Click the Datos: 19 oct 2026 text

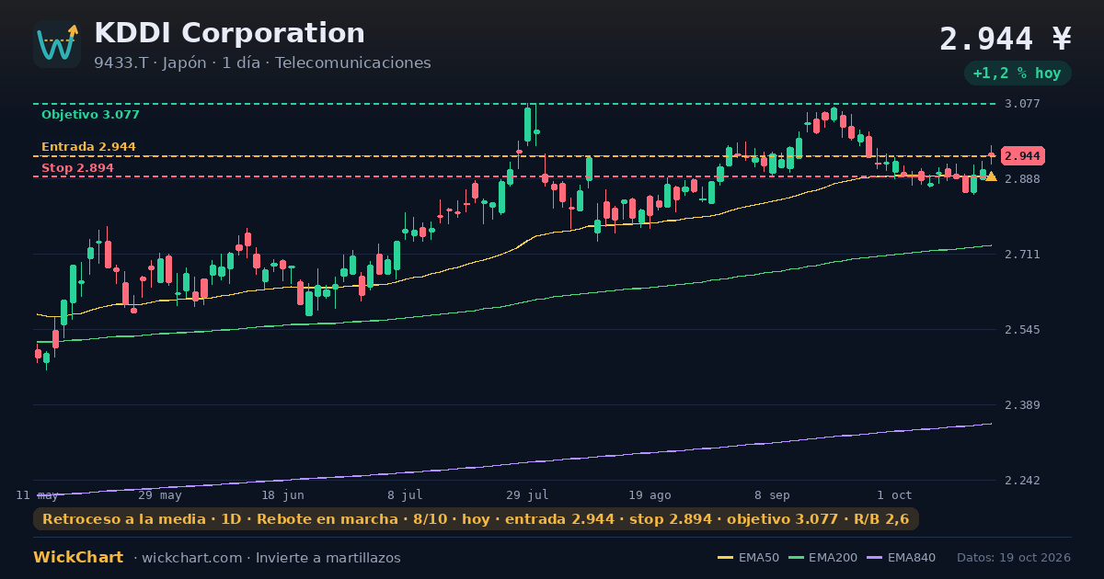(1014, 558)
